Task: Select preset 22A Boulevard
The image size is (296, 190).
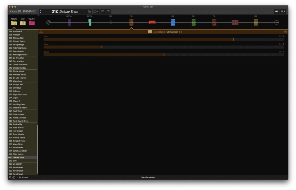Action: click(x=23, y=31)
